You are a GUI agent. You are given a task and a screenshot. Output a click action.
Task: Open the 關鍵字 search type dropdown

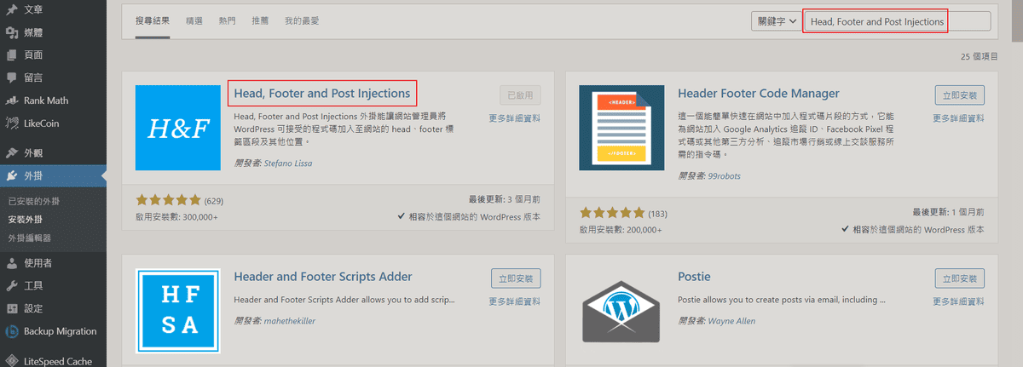point(777,21)
